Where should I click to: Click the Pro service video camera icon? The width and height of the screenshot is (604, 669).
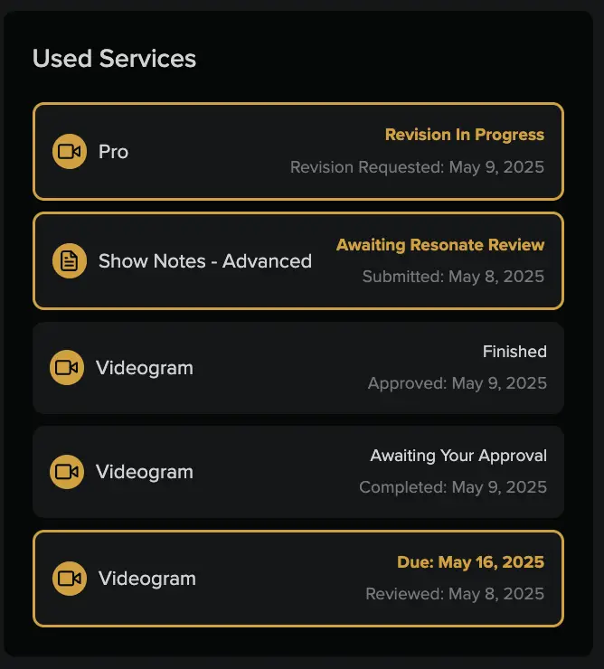70,151
